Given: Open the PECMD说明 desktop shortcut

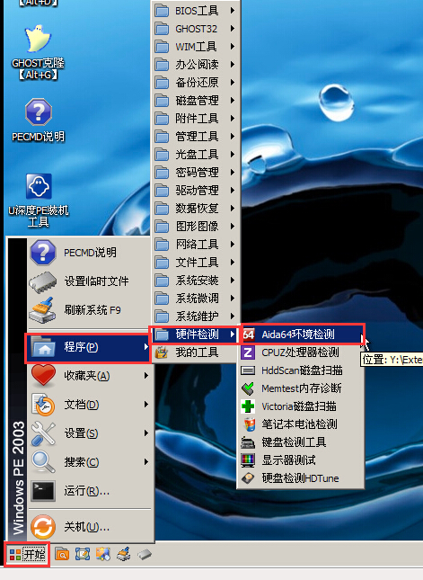Looking at the screenshot, I should [x=38, y=120].
